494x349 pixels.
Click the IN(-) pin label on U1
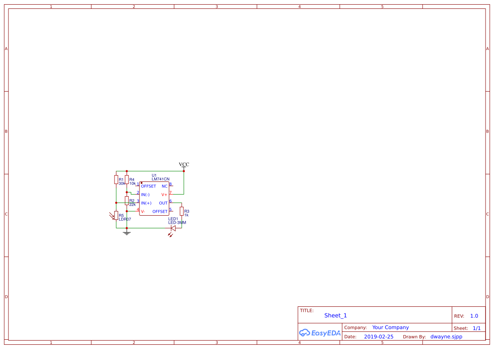tap(145, 195)
